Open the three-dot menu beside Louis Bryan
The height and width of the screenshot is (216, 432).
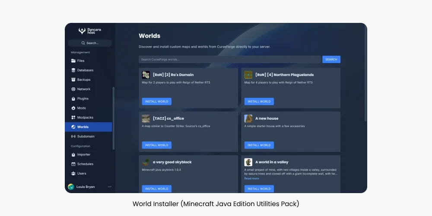(109, 187)
